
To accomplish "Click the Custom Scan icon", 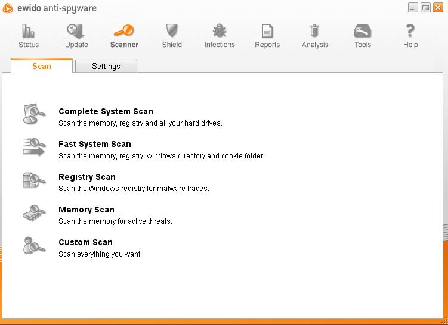I will click(x=34, y=245).
